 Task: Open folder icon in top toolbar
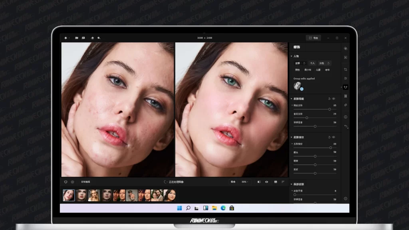click(76, 38)
